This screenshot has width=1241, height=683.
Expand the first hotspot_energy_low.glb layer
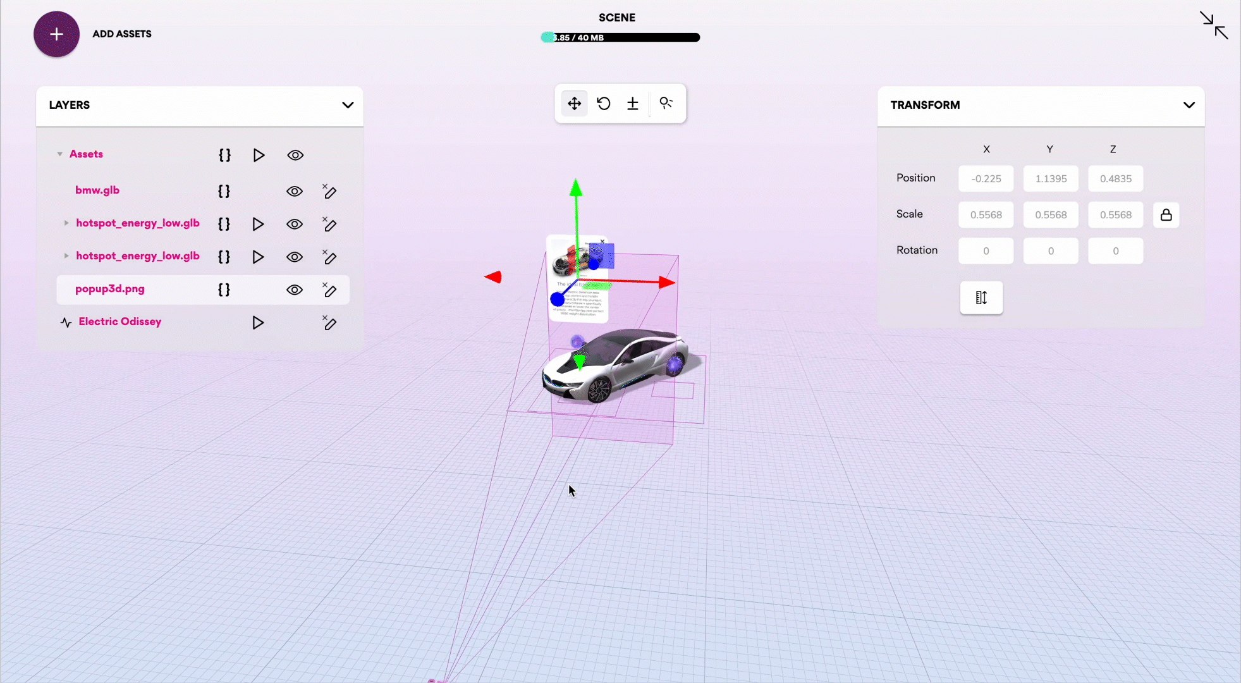[66, 223]
